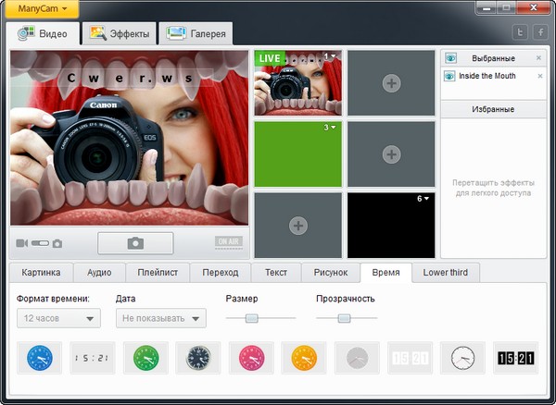Viewport: 556px width, 405px height.
Task: Select the blue analog clock style
Action: 39,358
